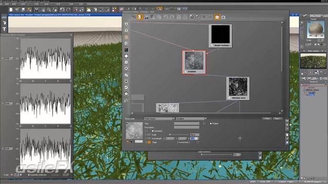Click the material sphere preview at top right
The width and height of the screenshot is (328, 184).
point(316,30)
